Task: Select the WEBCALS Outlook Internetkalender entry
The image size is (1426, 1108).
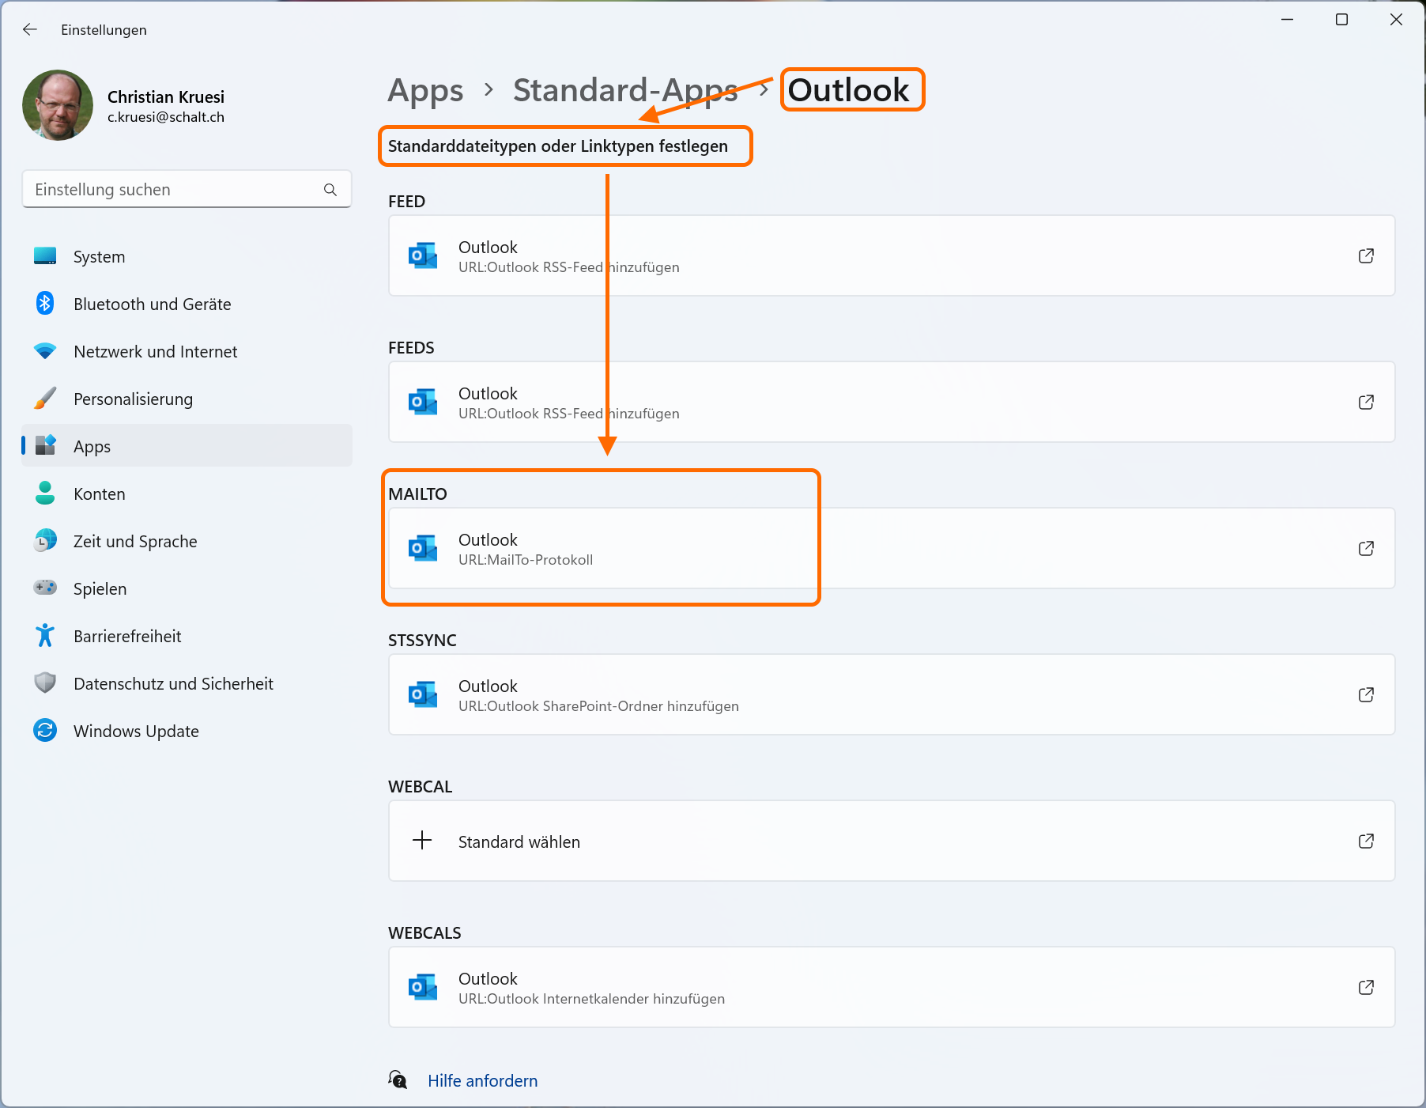Action: pyautogui.click(x=870, y=988)
